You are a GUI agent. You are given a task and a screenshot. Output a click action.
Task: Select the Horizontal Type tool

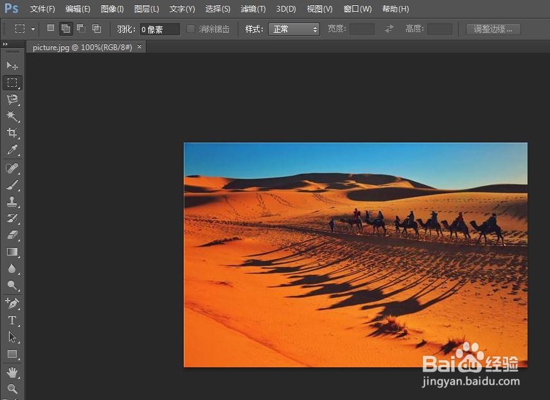pos(12,320)
